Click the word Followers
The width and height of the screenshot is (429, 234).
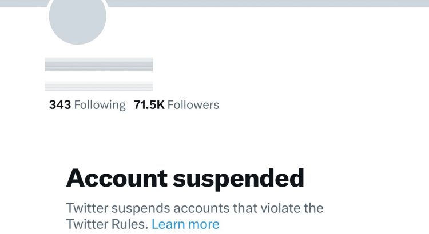pos(193,105)
